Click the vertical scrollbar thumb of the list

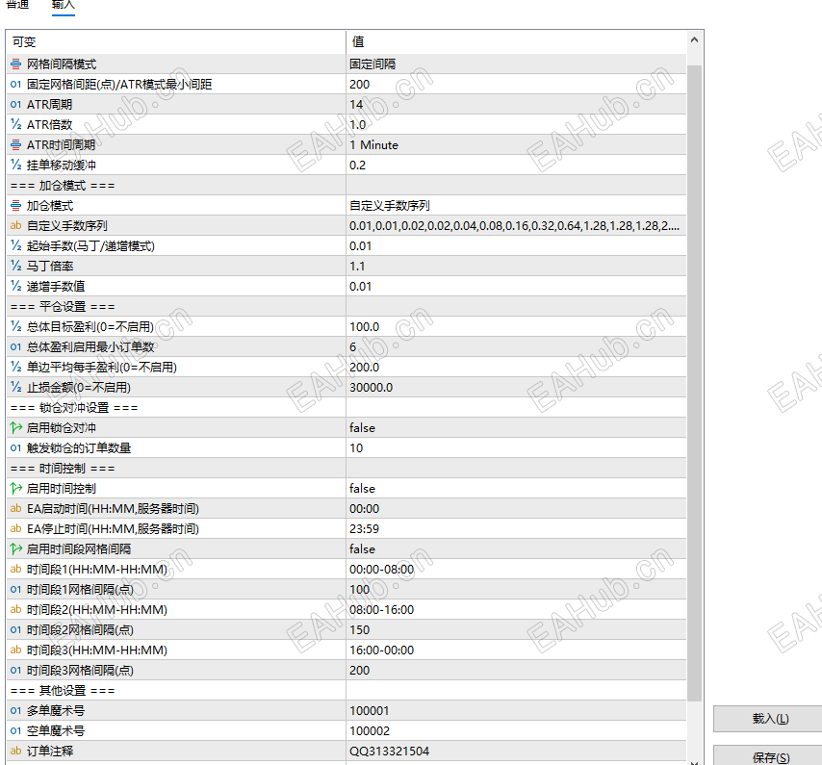(x=695, y=383)
